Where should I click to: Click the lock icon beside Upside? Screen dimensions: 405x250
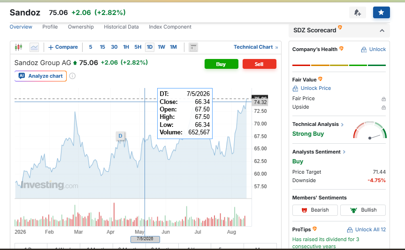tap(383, 107)
